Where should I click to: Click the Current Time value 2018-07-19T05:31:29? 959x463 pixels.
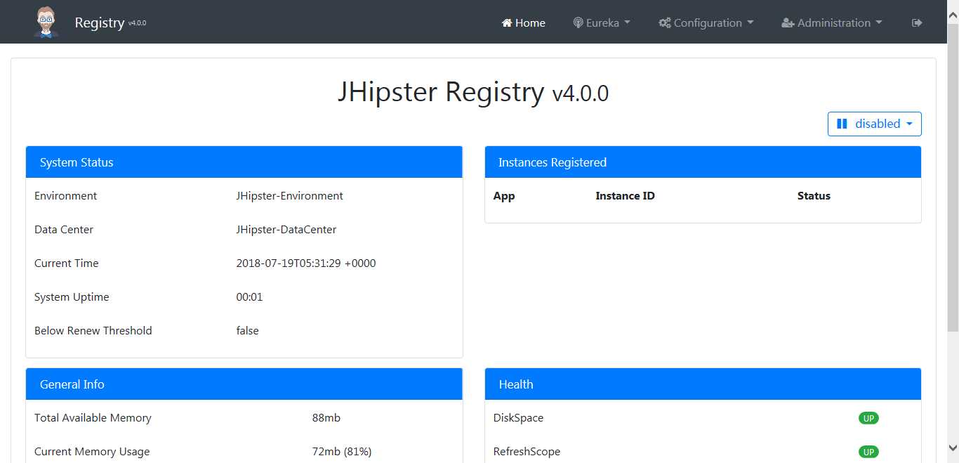point(305,263)
